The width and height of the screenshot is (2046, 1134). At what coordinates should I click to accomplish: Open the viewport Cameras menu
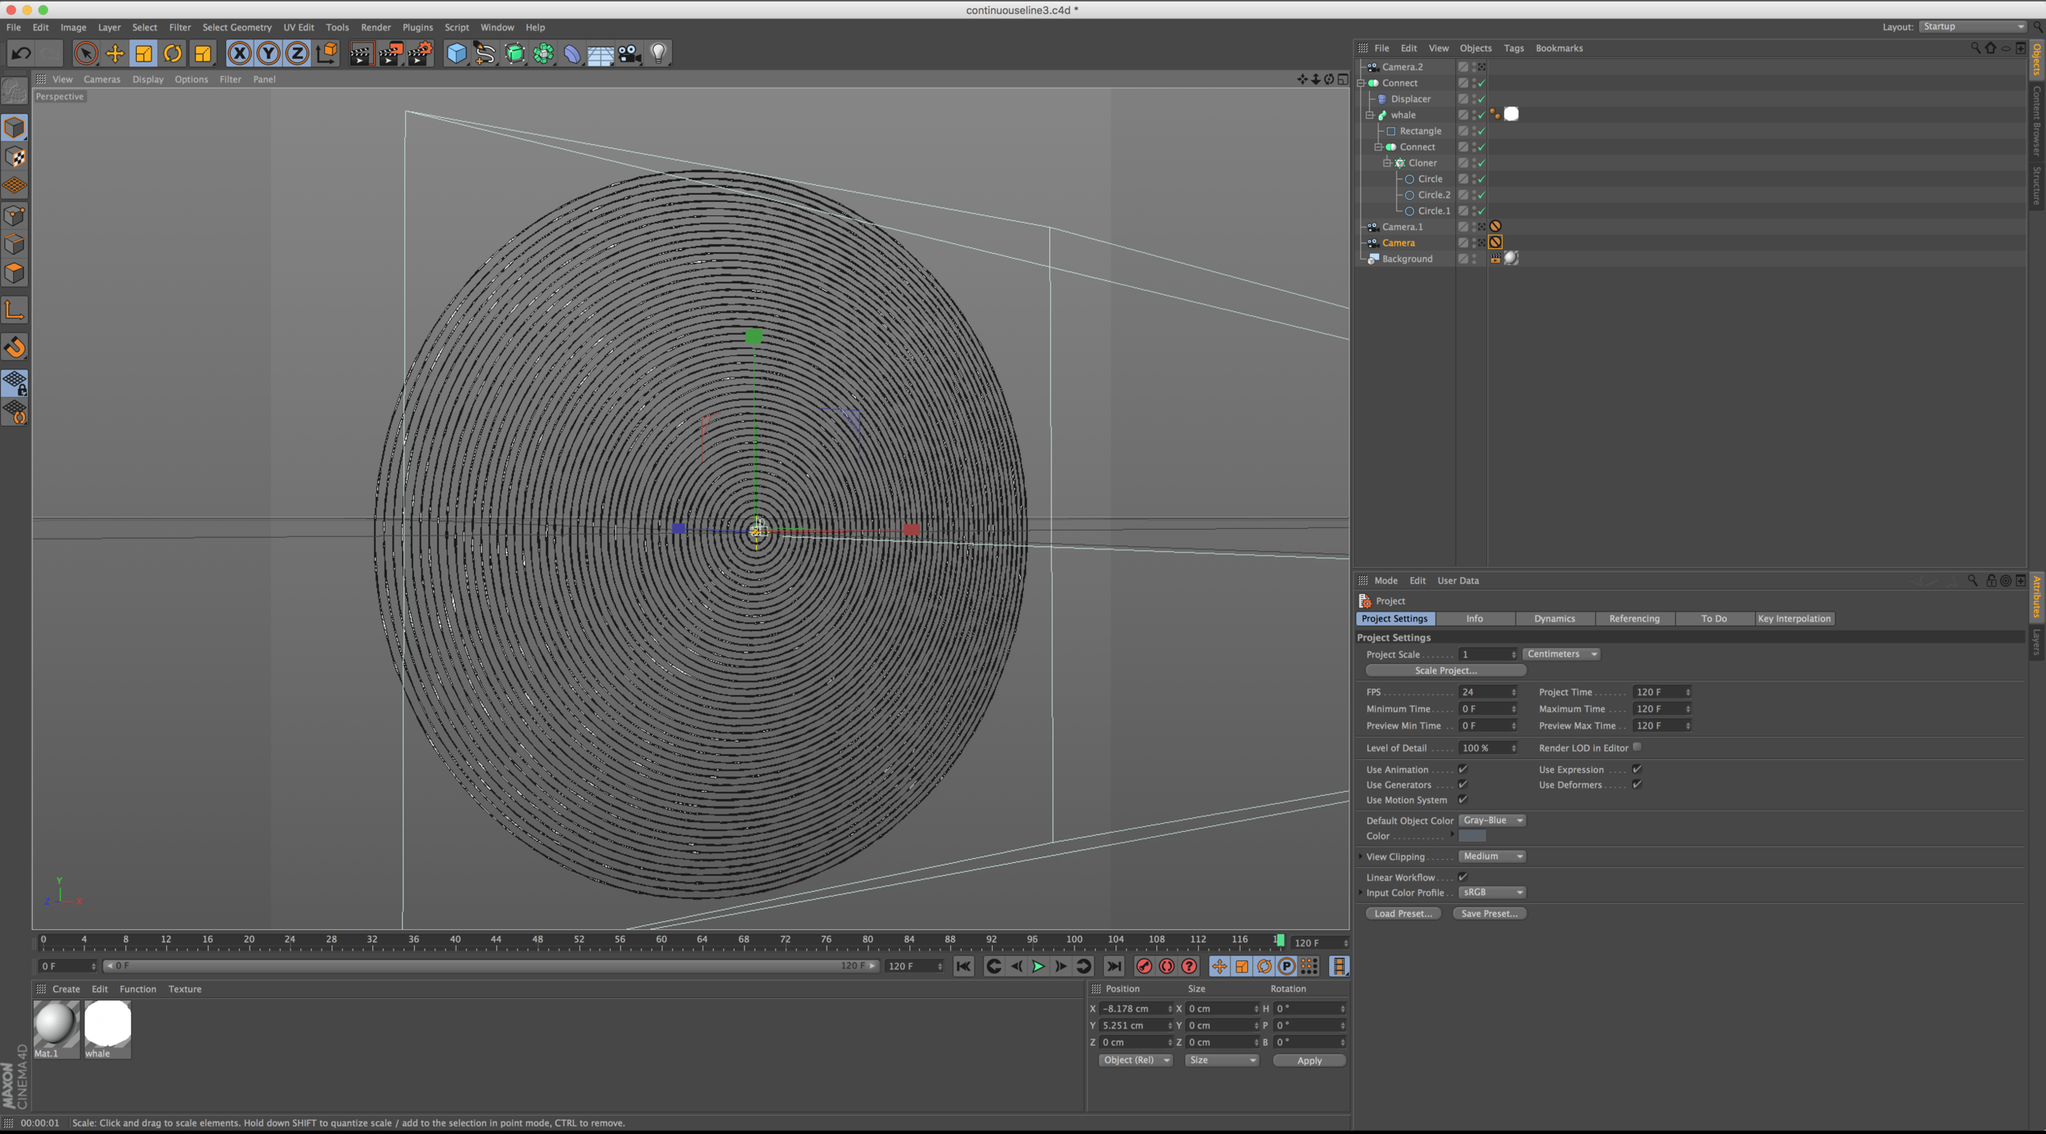click(x=101, y=79)
